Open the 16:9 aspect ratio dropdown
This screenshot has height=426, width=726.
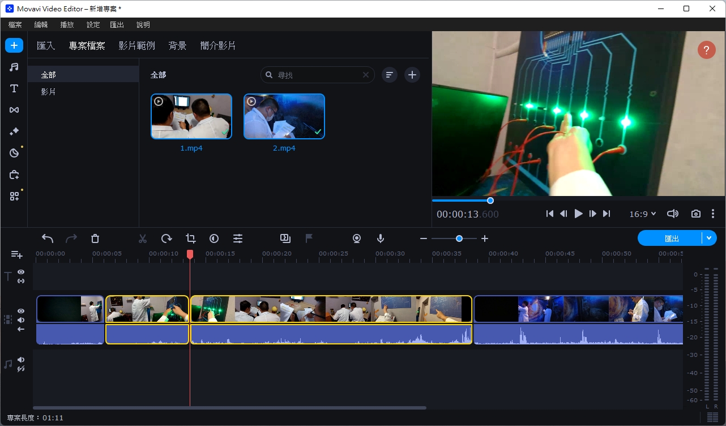pos(643,214)
